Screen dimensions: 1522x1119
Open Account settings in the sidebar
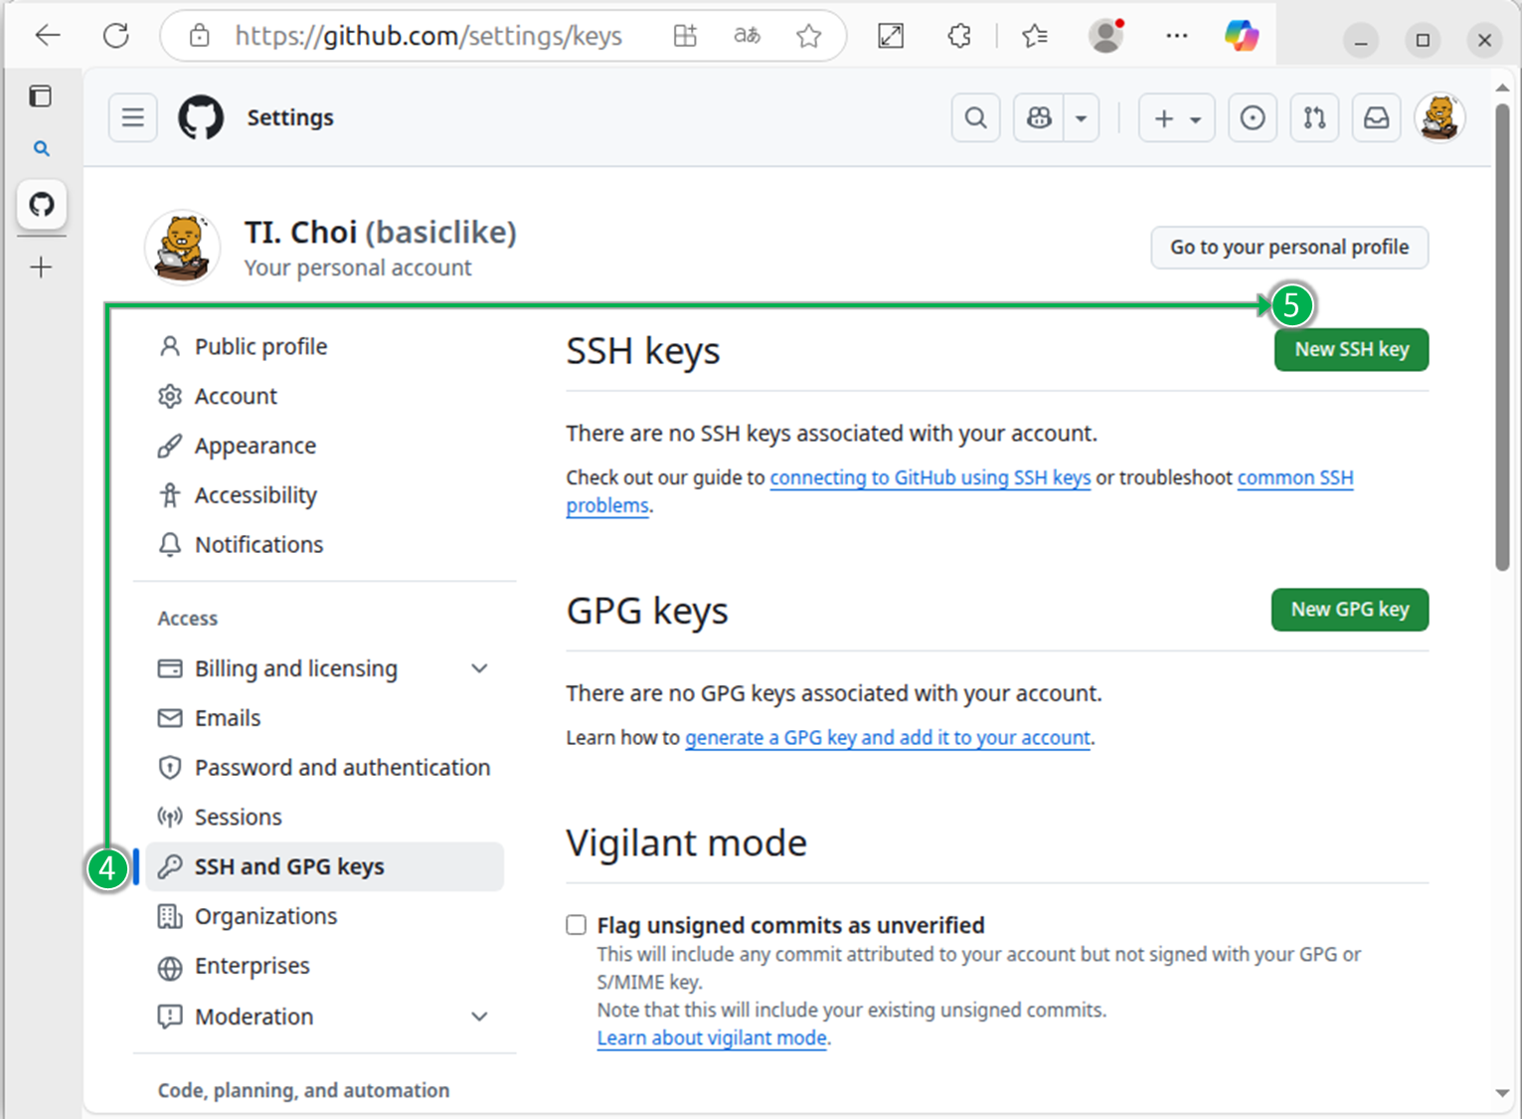point(324,396)
